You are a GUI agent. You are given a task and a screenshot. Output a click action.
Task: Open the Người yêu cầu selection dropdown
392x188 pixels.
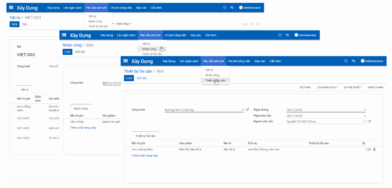(x=364, y=121)
